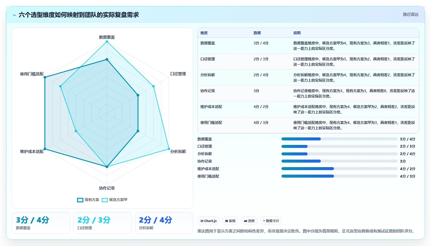The height and width of the screenshot is (246, 431).
Task: Click the table description starting 数据覆盖维度中
Action: [x=354, y=46]
